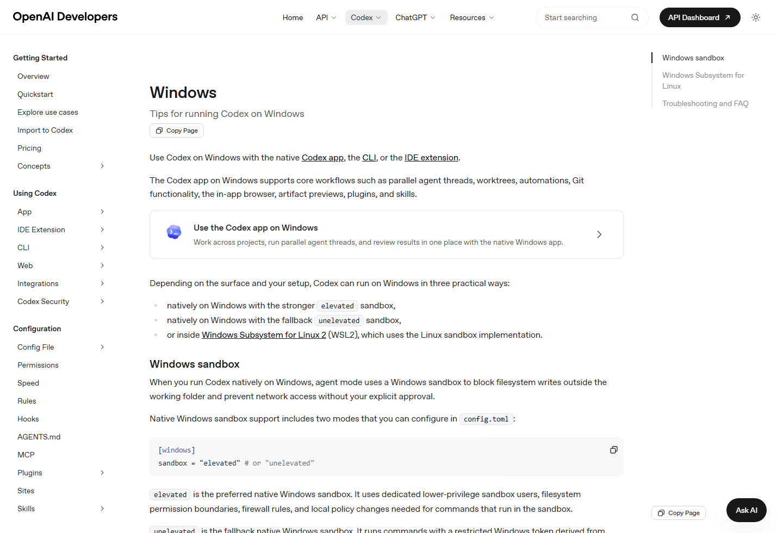Screen dimensions: 783x533
Task: Open the Codex app card arrow
Action: 599,234
